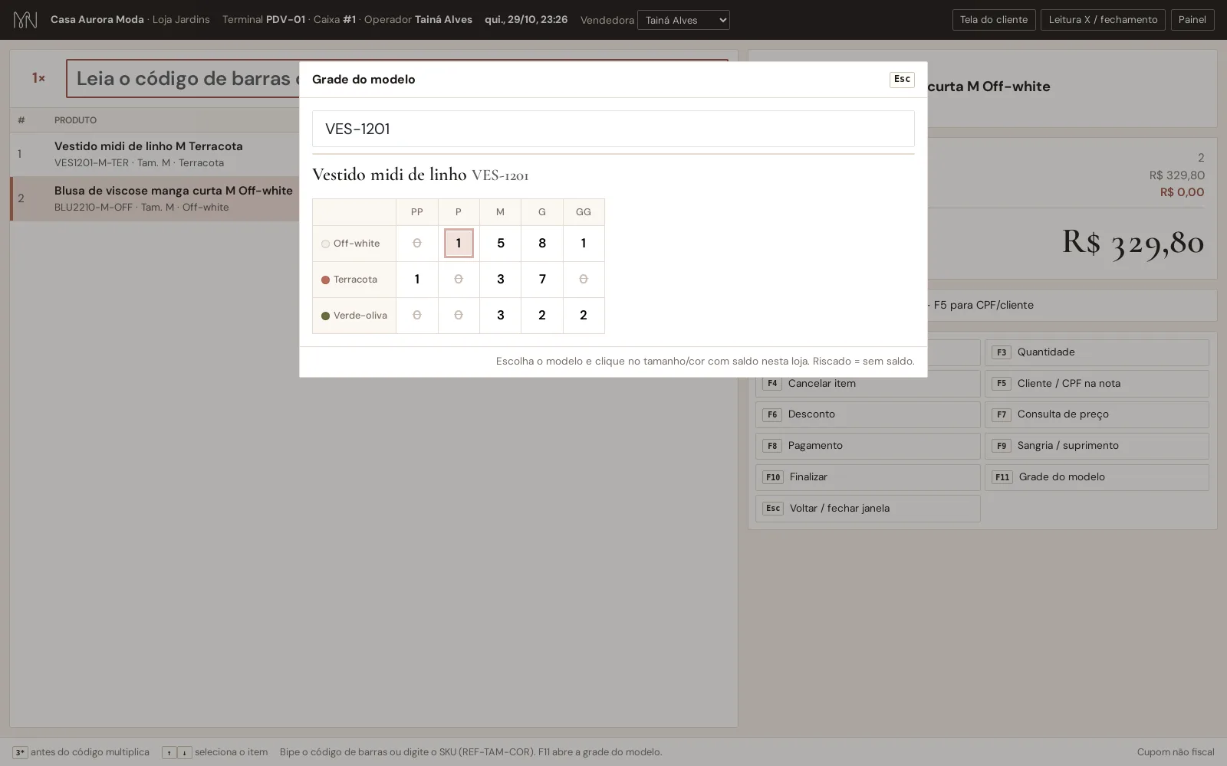This screenshot has width=1227, height=766.
Task: Open Leitura X / fechamento
Action: pyautogui.click(x=1103, y=20)
